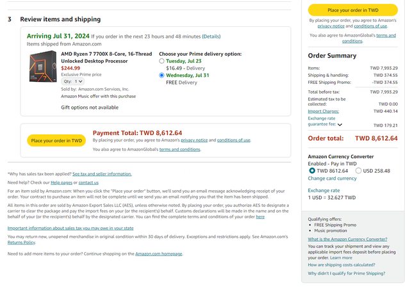Open Import Charges link
This screenshot has width=410, height=288.
click(x=323, y=111)
